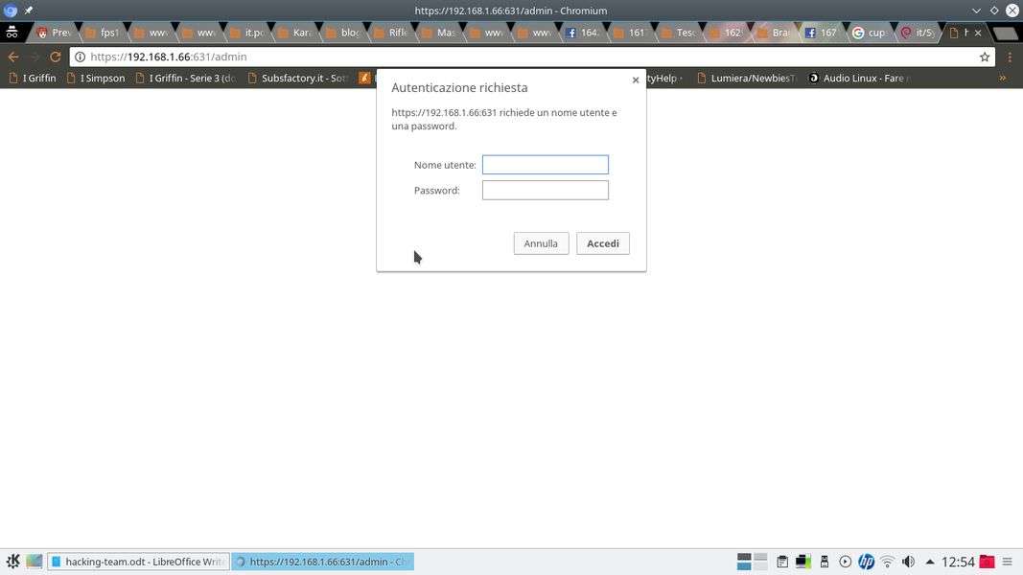The width and height of the screenshot is (1023, 575).
Task: Open the Lumiera/Newbies bookmark
Action: pos(746,78)
